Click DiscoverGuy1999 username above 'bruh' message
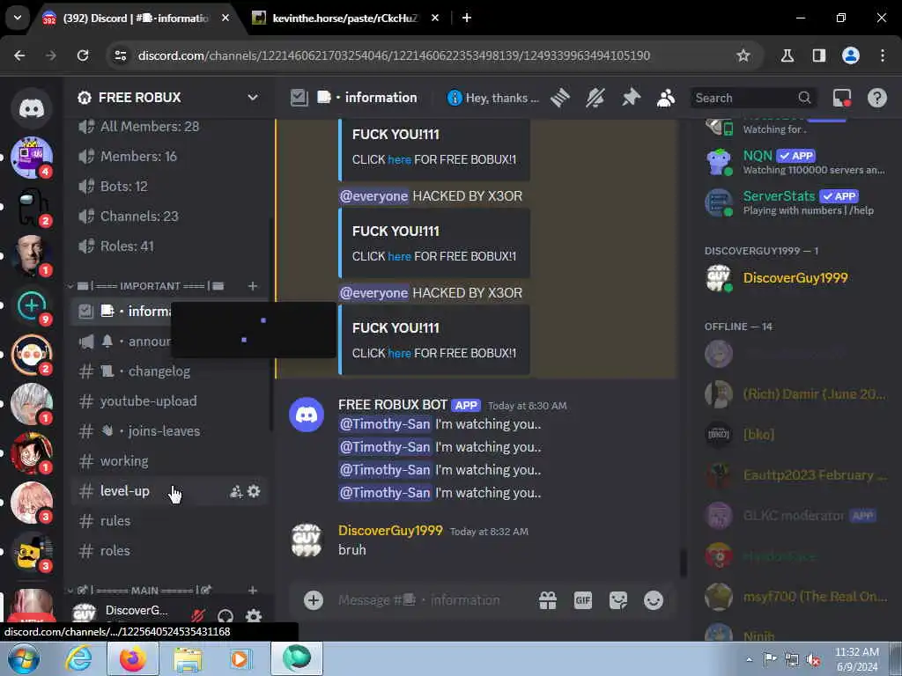This screenshot has width=902, height=676. click(x=390, y=531)
